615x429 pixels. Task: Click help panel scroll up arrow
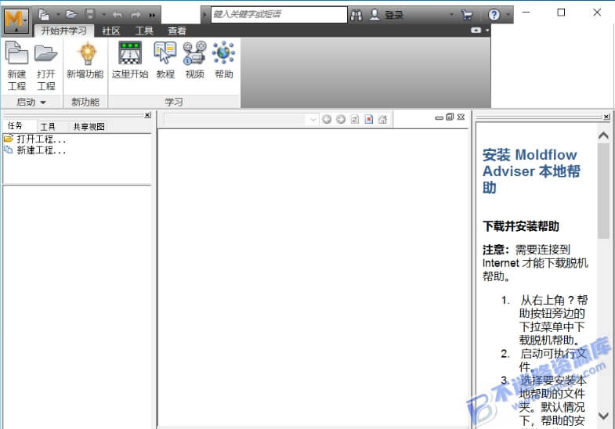[603, 136]
